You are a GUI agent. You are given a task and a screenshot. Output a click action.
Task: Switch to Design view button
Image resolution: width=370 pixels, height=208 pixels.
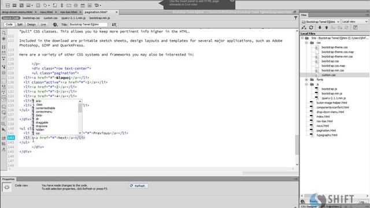coord(31,24)
